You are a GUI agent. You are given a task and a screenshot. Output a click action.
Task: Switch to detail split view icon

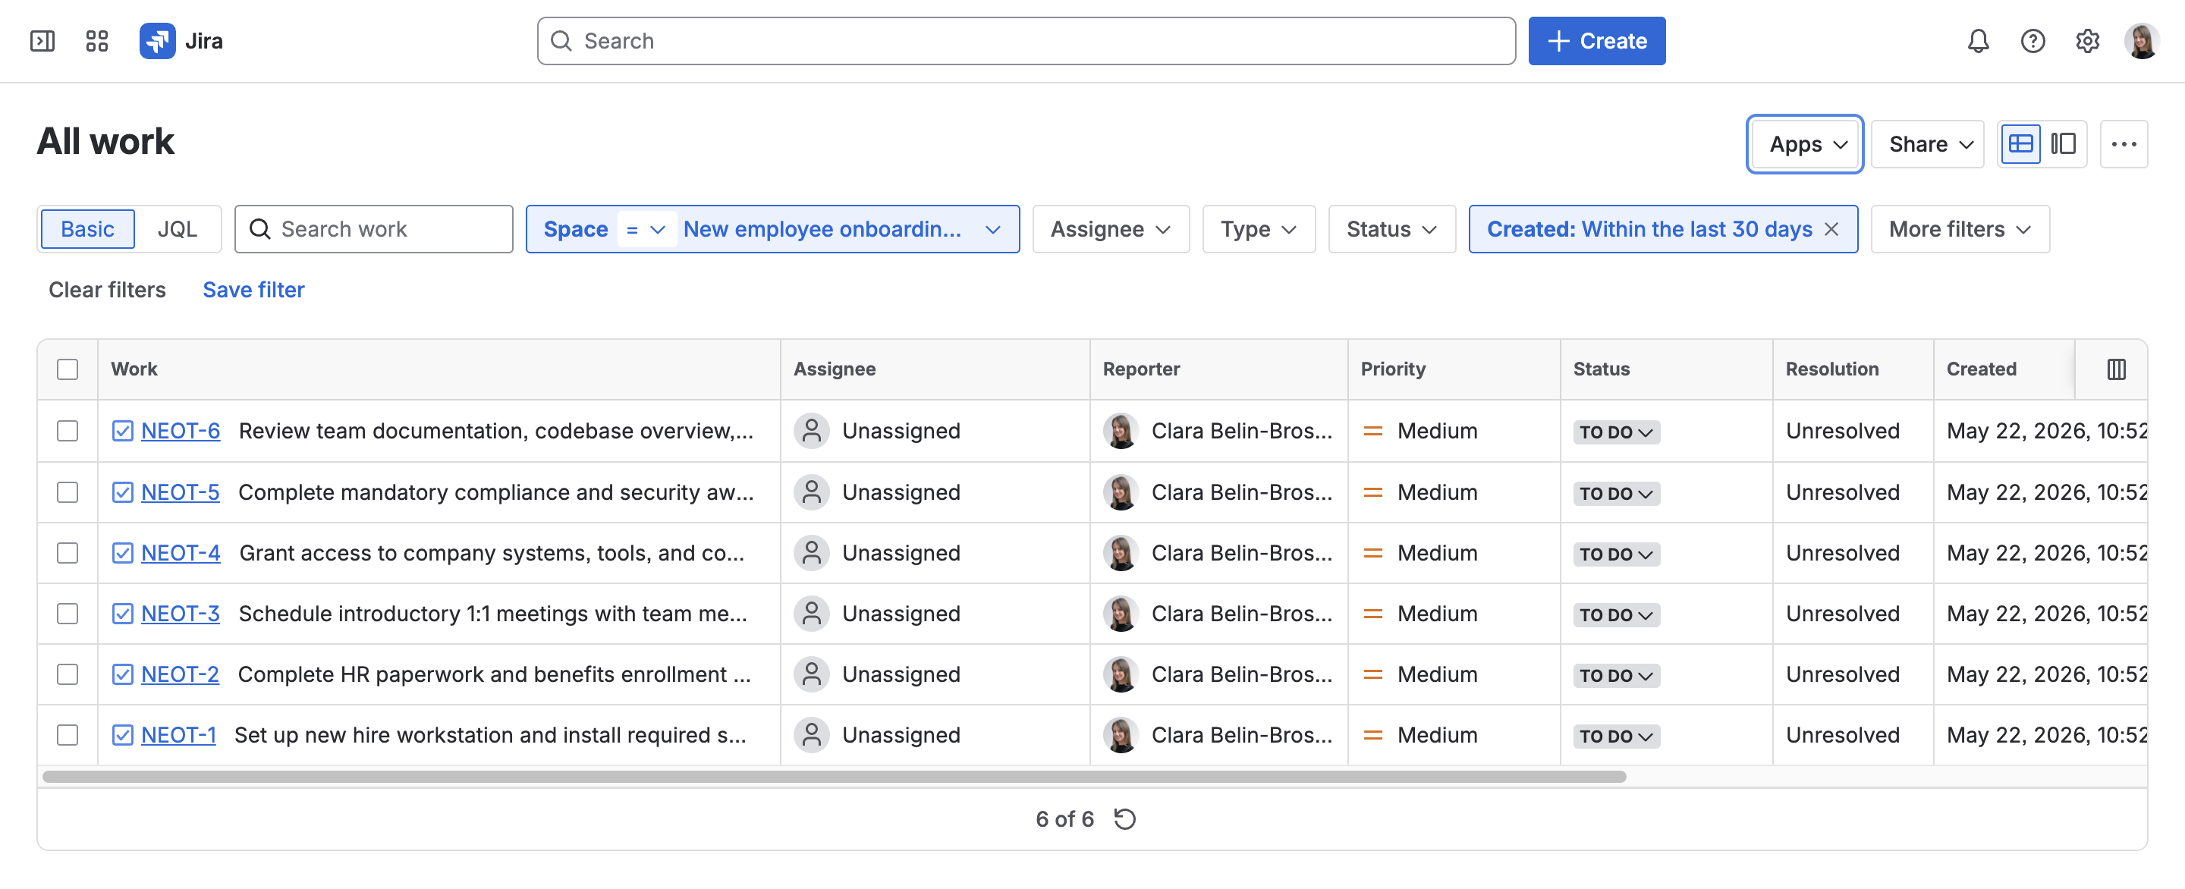tap(2063, 144)
